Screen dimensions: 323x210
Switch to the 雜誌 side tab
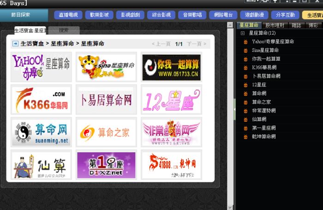[x=296, y=25]
